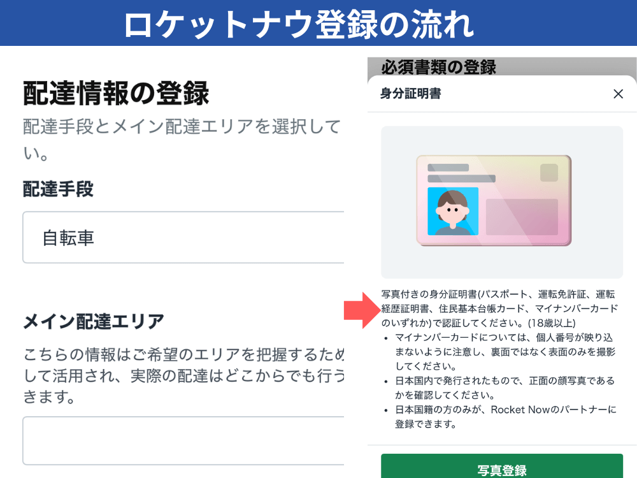Click the person portrait on the card
This screenshot has width=637, height=478.
click(453, 212)
